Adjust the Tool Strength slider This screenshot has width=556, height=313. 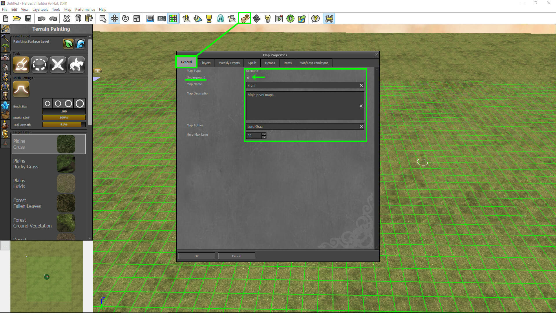[64, 125]
